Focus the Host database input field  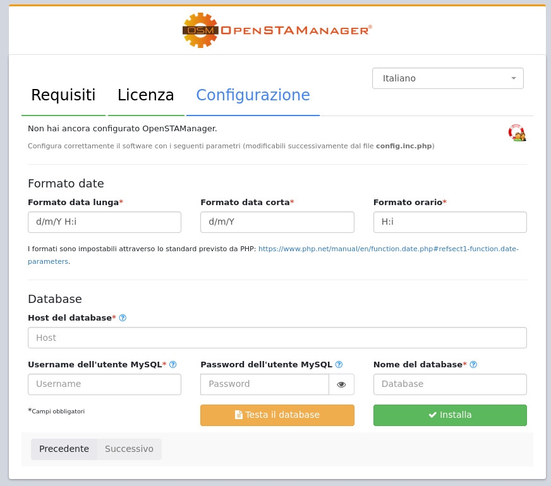pos(277,338)
